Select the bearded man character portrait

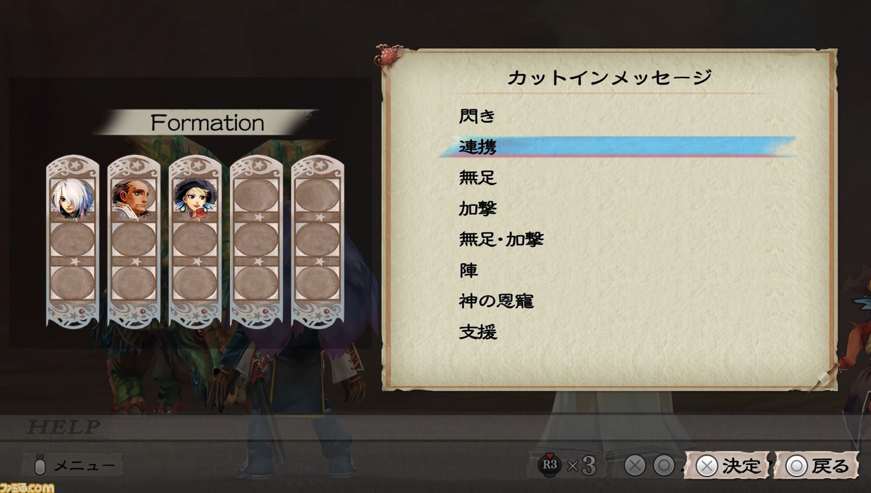(x=133, y=197)
